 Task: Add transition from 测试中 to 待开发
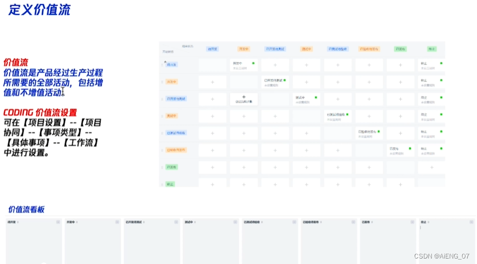point(212,116)
